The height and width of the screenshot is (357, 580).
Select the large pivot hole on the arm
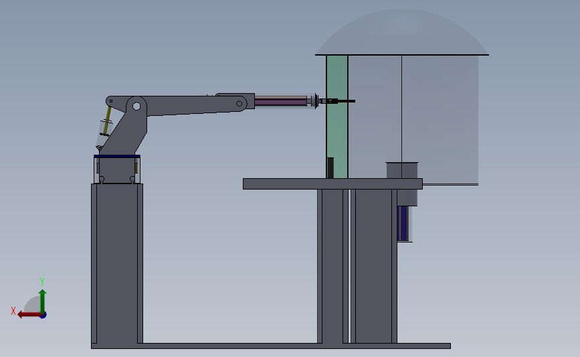point(136,106)
